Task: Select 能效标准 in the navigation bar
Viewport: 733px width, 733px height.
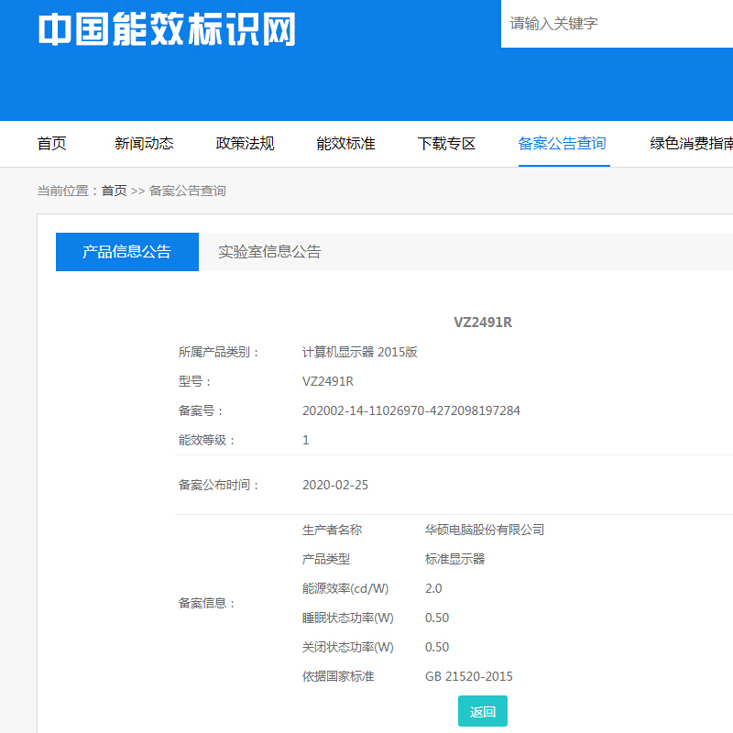Action: [x=346, y=144]
